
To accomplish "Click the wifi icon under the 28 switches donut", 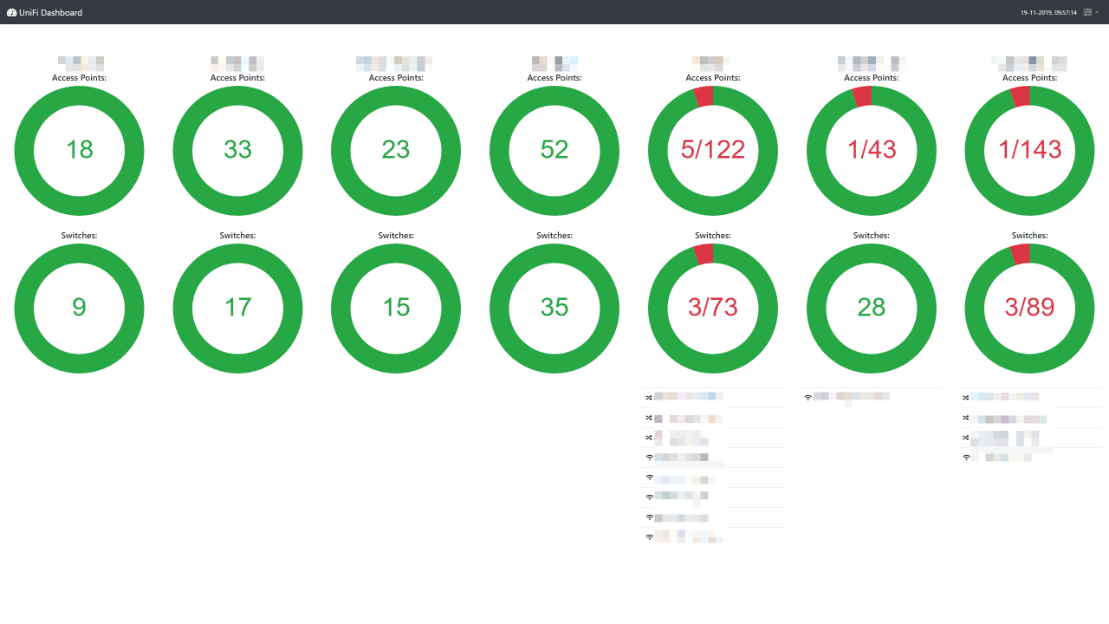I will [x=807, y=395].
